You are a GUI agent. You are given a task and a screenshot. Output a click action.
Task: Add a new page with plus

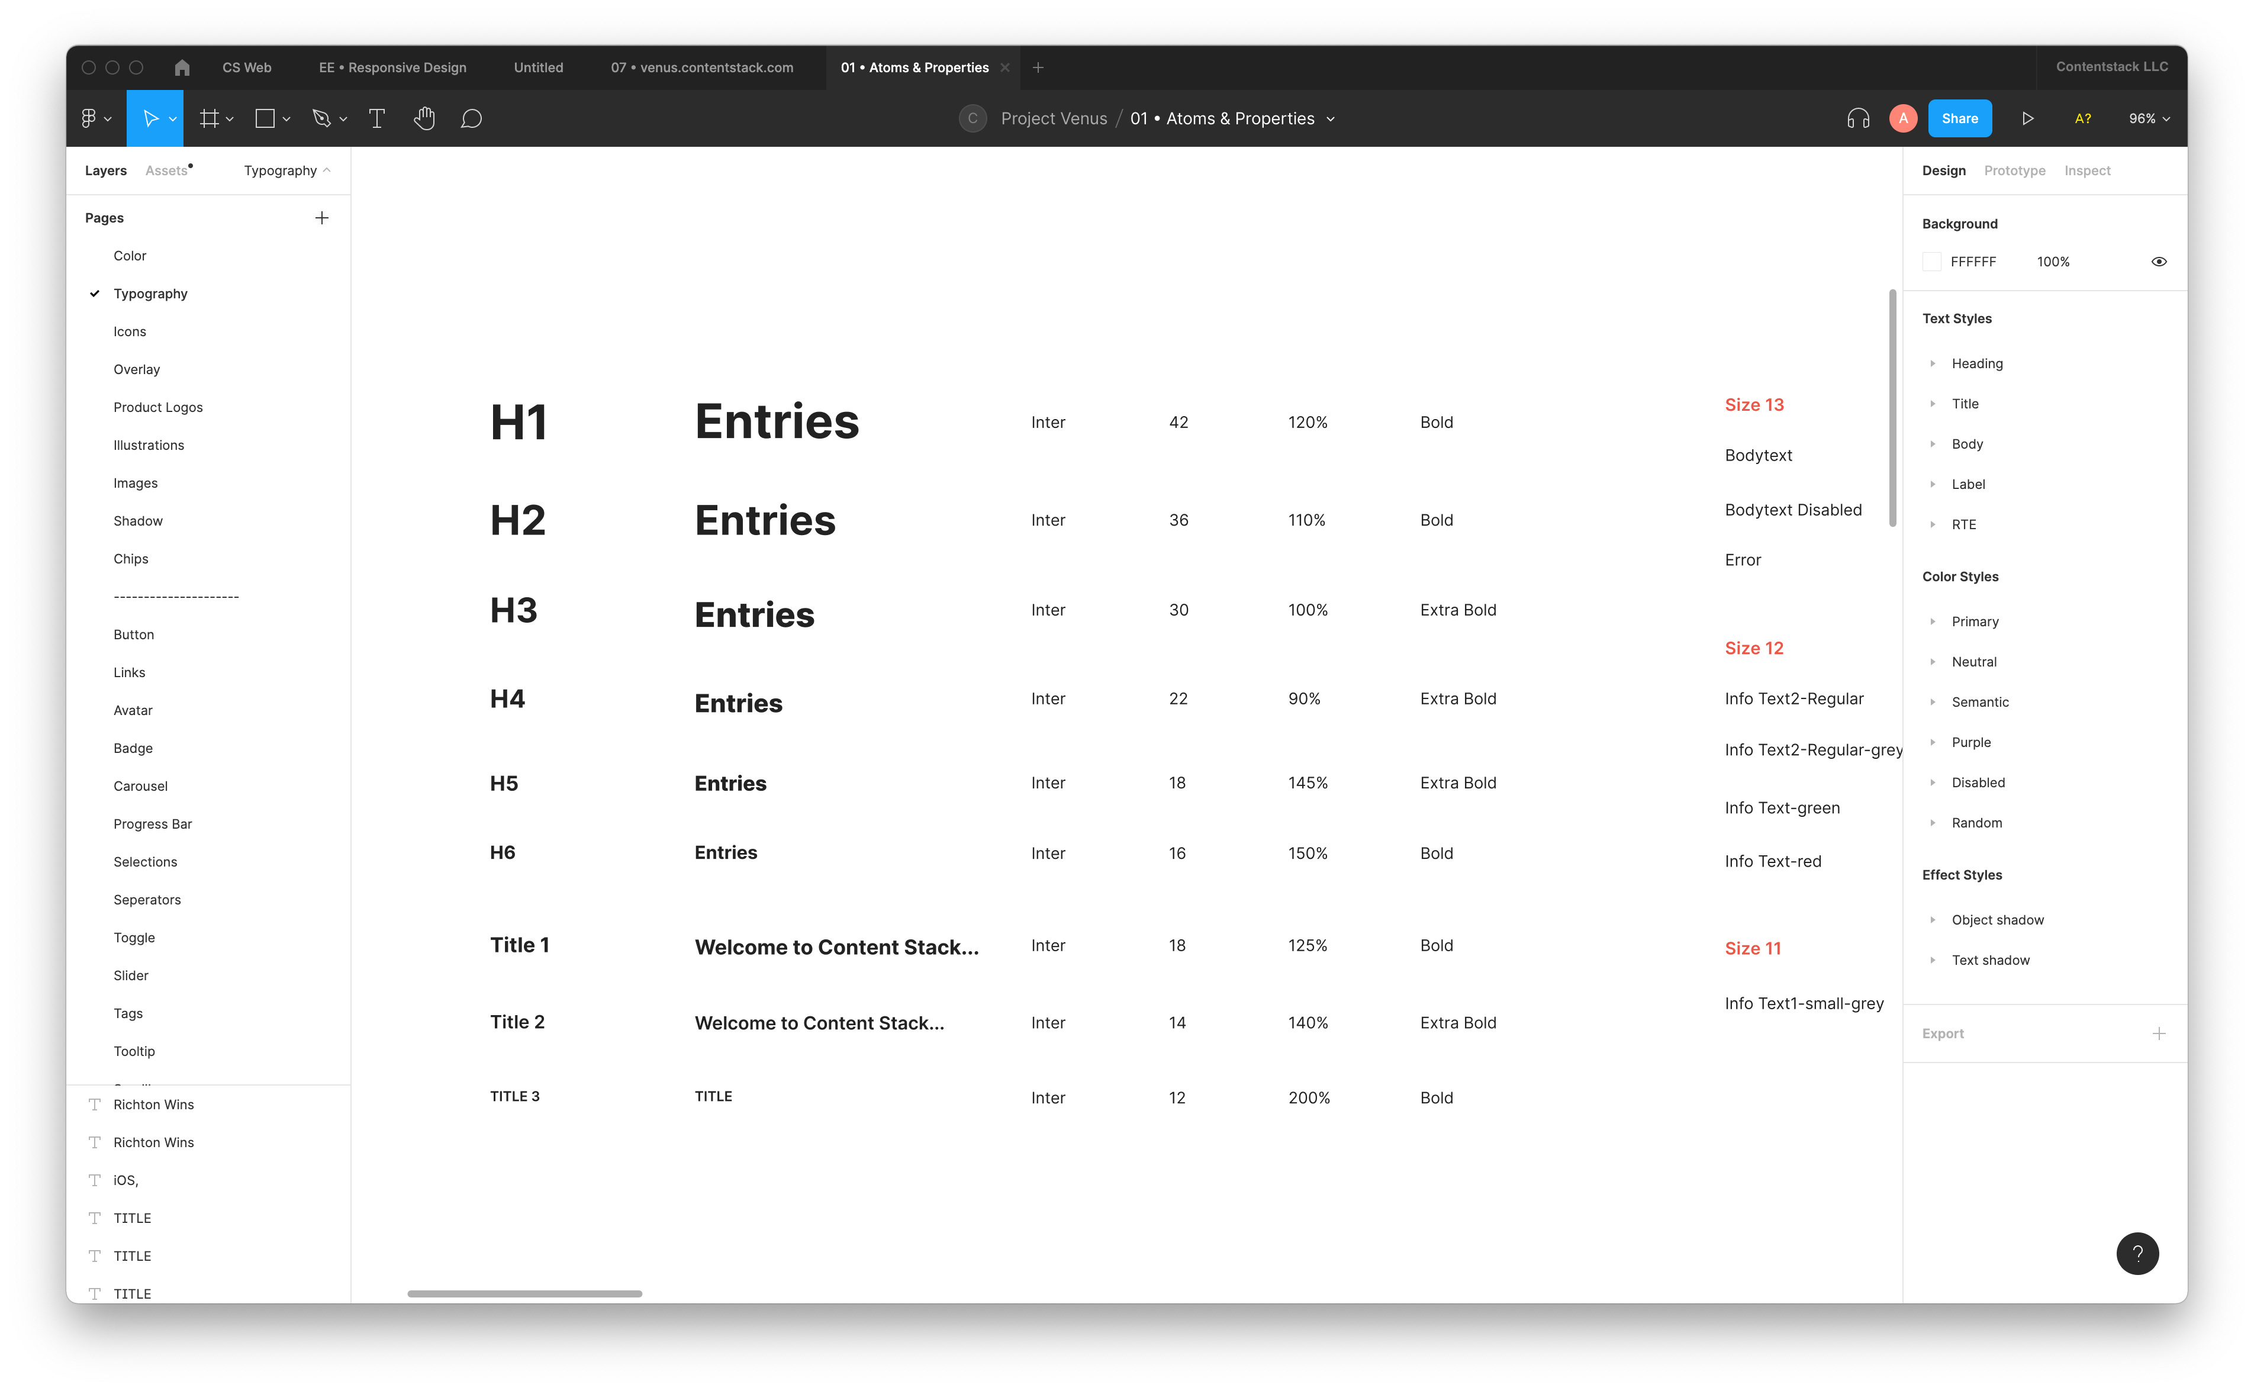pos(322,218)
